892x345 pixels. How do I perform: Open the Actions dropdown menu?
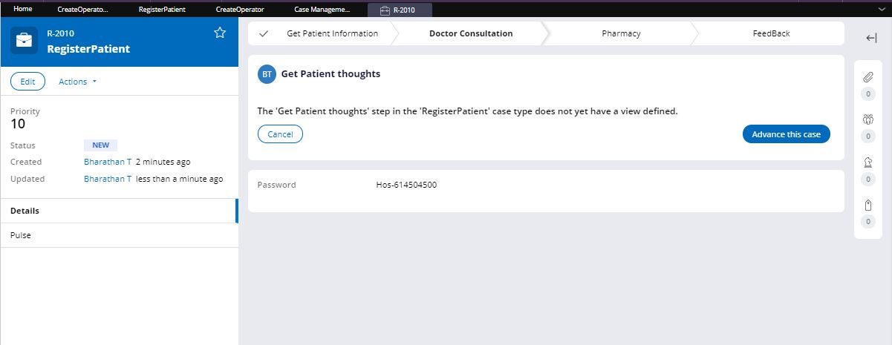(x=77, y=82)
